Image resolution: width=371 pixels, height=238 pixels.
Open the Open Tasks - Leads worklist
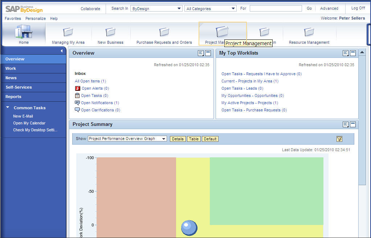point(242,88)
